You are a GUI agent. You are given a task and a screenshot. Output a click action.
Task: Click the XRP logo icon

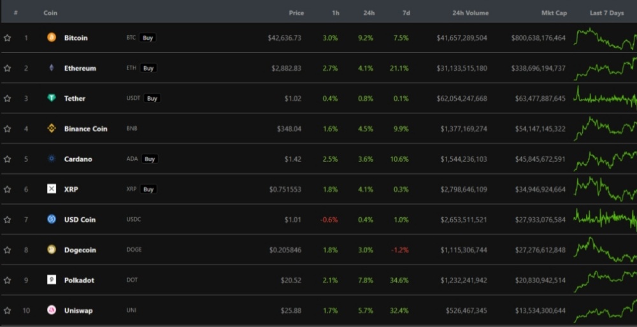[52, 189]
